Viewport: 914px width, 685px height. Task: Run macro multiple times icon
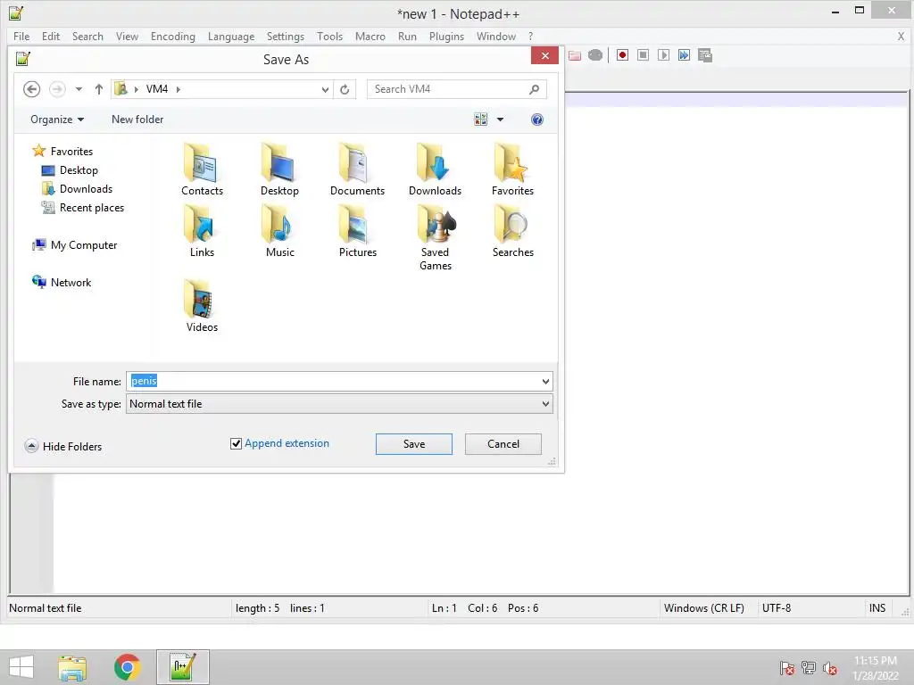pyautogui.click(x=684, y=55)
